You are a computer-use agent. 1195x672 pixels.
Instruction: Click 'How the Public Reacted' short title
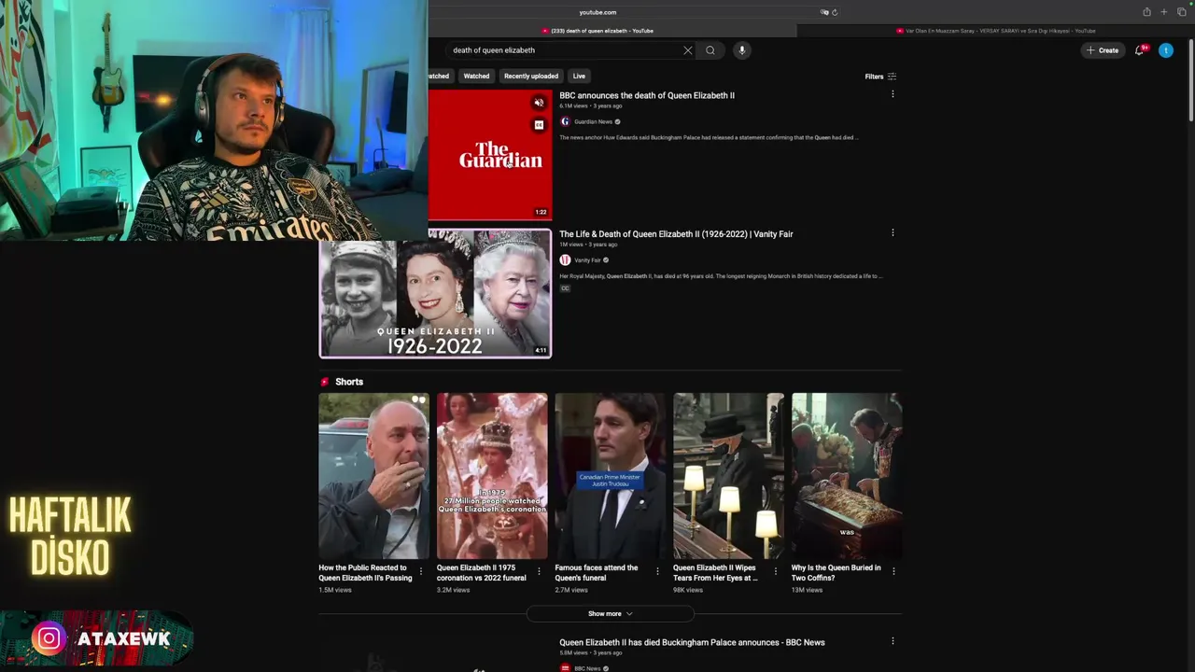[365, 573]
